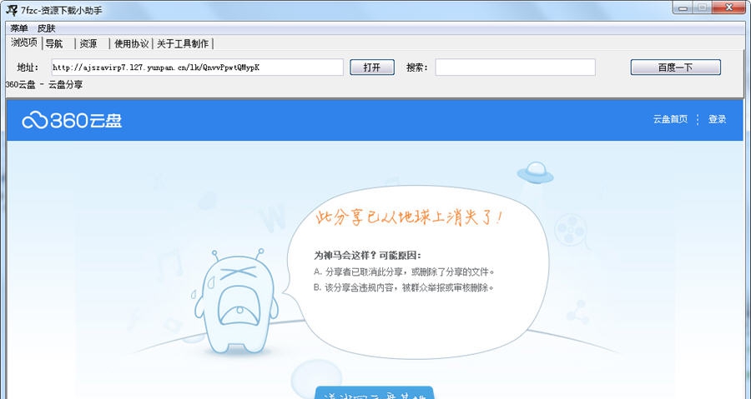Click reason A text 分享者已取消此分享
The width and height of the screenshot is (751, 399).
tap(404, 272)
